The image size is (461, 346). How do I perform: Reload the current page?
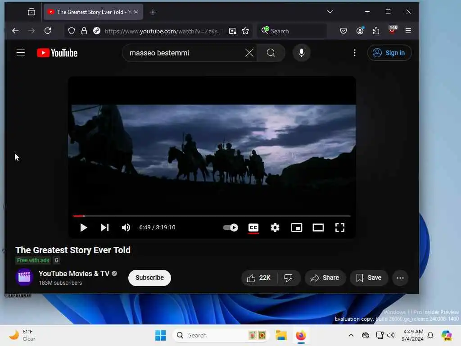(x=48, y=31)
